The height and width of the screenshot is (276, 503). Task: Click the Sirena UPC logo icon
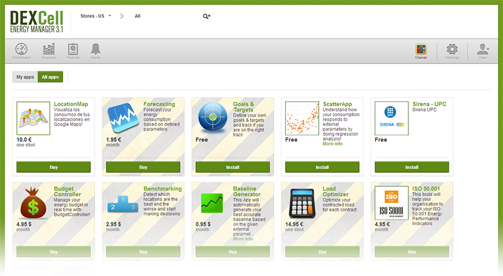click(x=392, y=118)
